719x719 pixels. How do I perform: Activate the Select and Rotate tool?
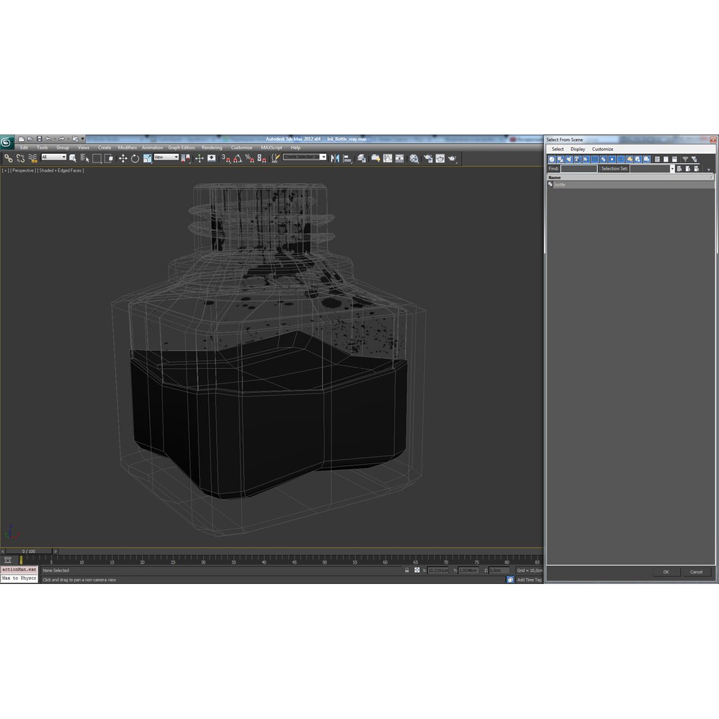click(134, 158)
